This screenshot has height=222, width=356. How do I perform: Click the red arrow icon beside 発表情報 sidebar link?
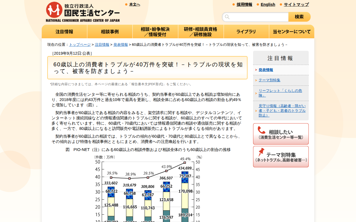[256, 70]
